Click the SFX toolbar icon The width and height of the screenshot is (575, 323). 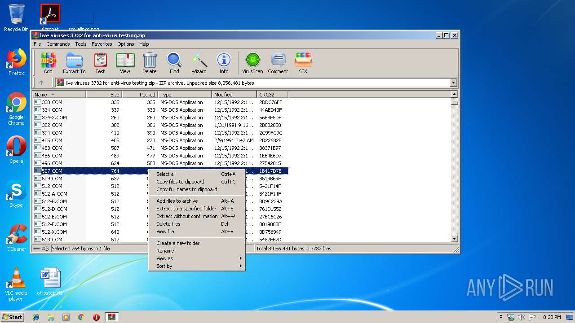303,63
